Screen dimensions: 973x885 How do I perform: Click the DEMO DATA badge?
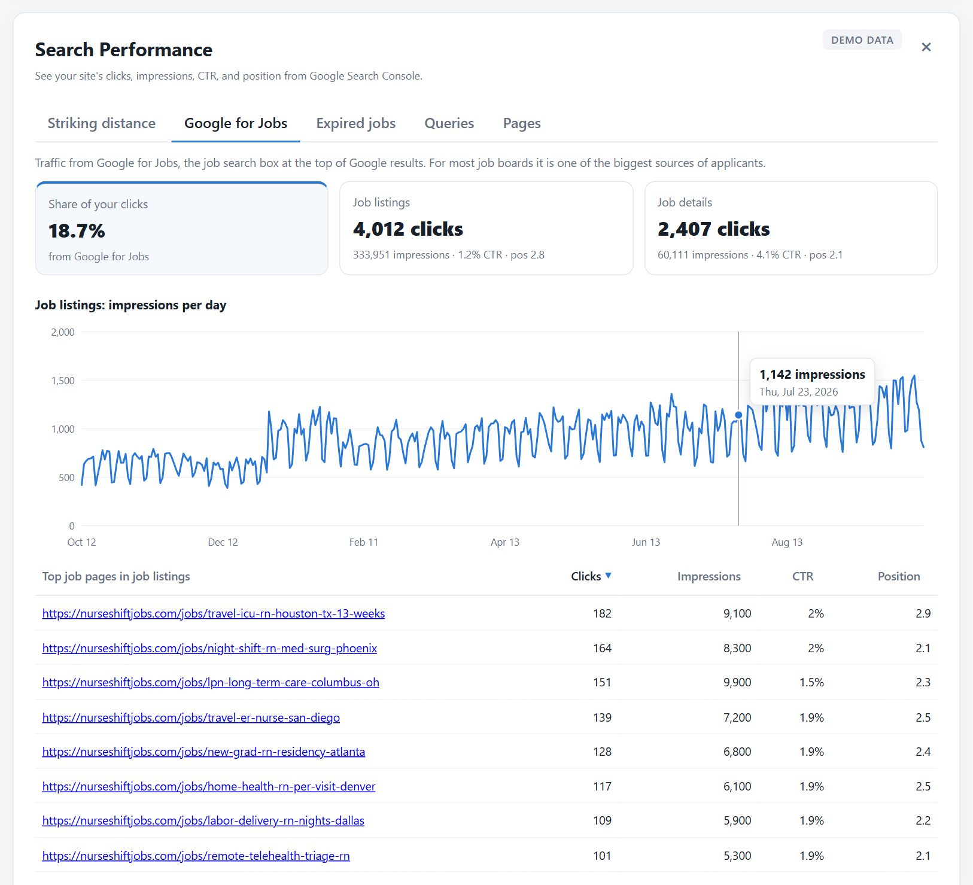pyautogui.click(x=862, y=40)
